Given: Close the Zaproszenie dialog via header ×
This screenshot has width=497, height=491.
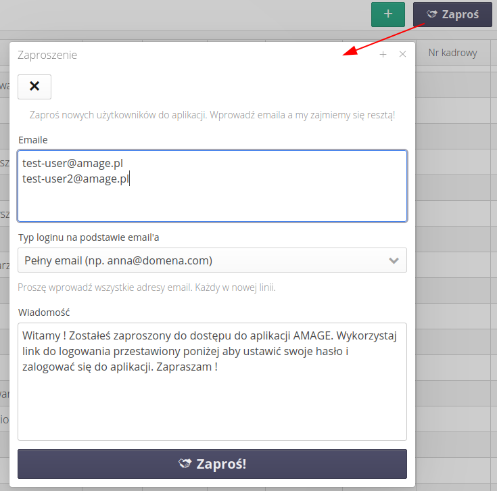Looking at the screenshot, I should (403, 55).
